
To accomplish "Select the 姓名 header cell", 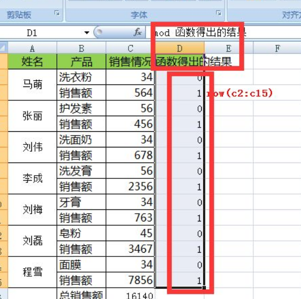I will [32, 61].
